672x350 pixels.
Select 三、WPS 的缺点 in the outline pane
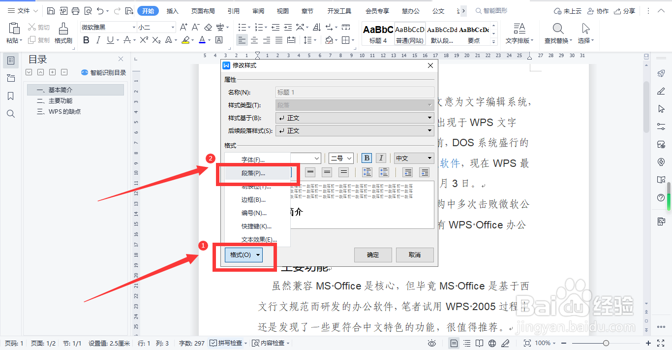(x=59, y=112)
